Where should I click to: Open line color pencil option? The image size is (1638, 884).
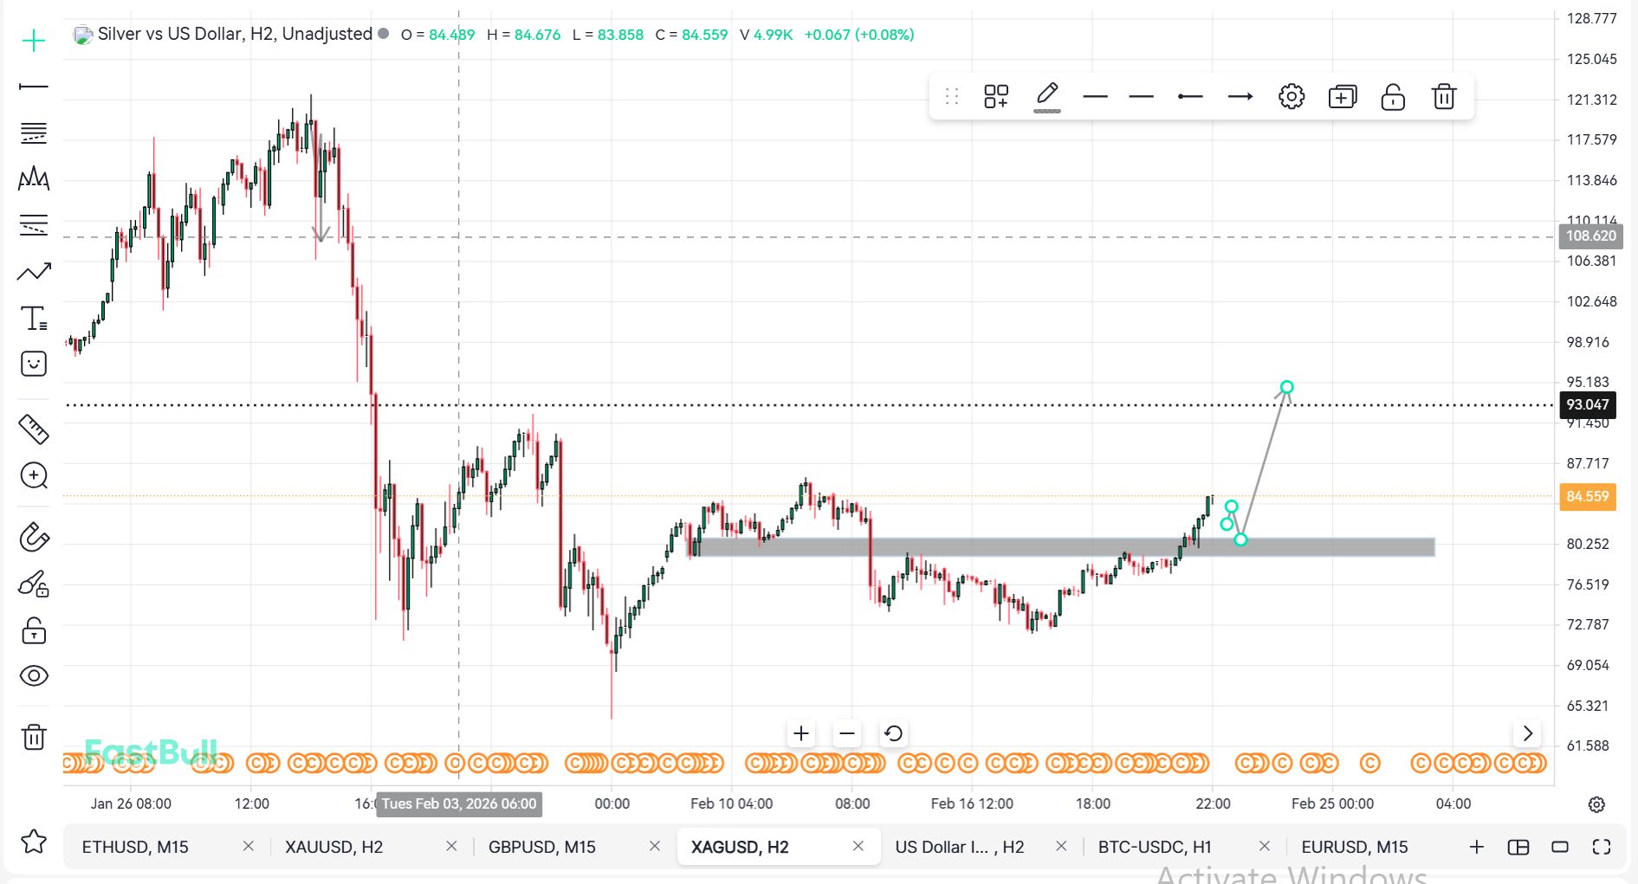pos(1046,94)
